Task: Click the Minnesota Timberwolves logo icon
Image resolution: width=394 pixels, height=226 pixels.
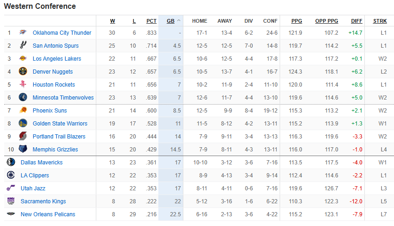Action: 23,97
